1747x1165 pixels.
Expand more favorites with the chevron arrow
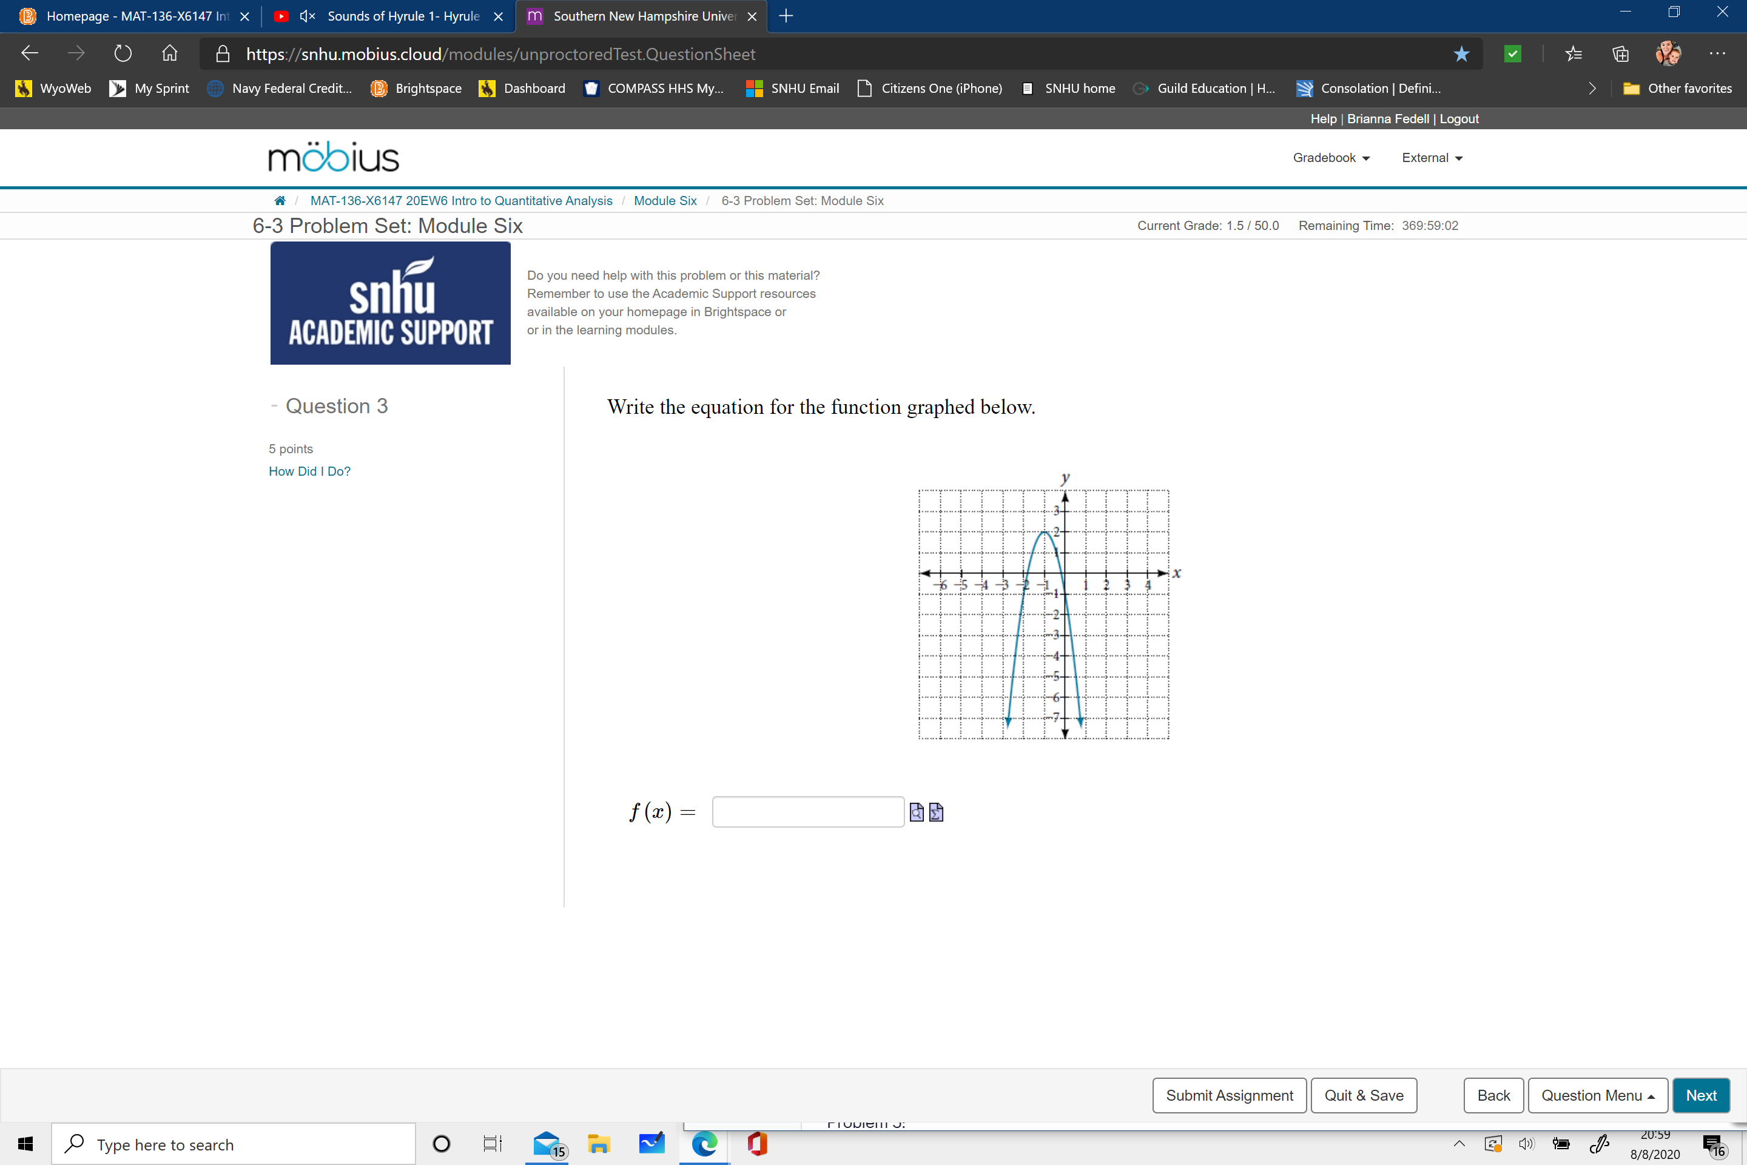pyautogui.click(x=1592, y=87)
